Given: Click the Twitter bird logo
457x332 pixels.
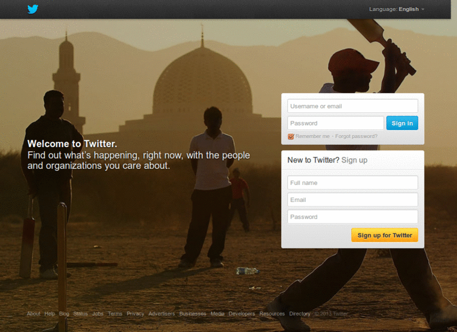Looking at the screenshot, I should pos(33,9).
